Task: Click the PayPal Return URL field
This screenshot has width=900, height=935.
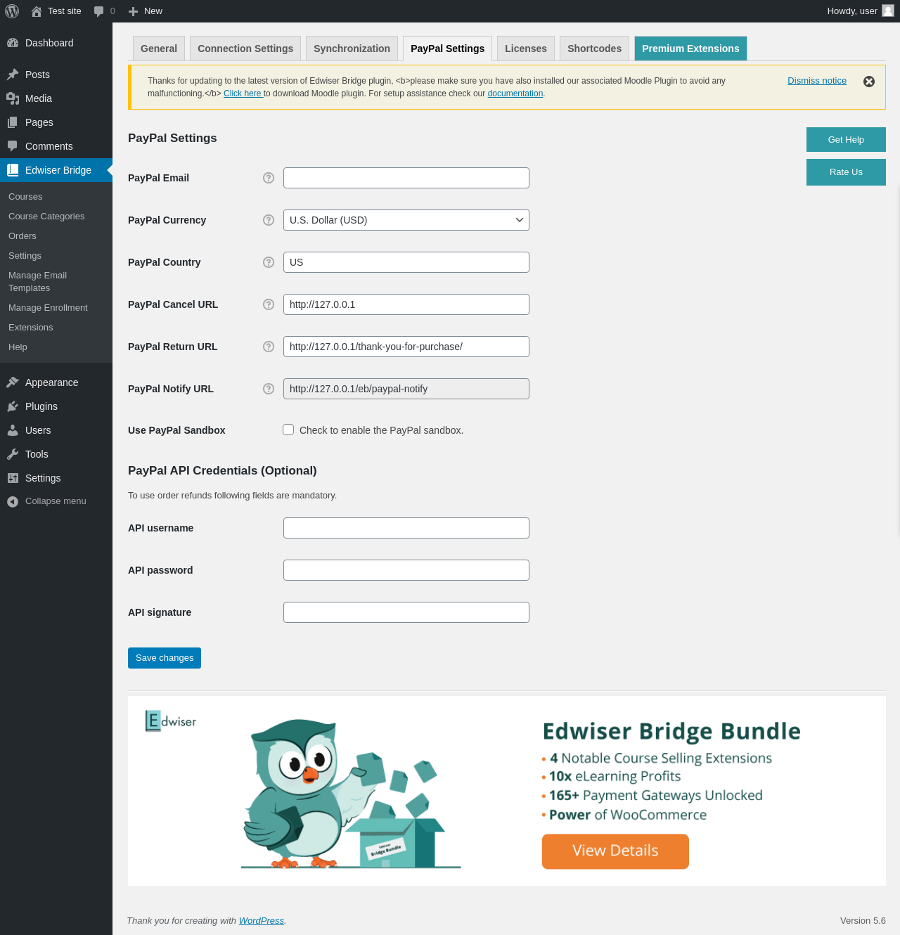Action: tap(406, 347)
